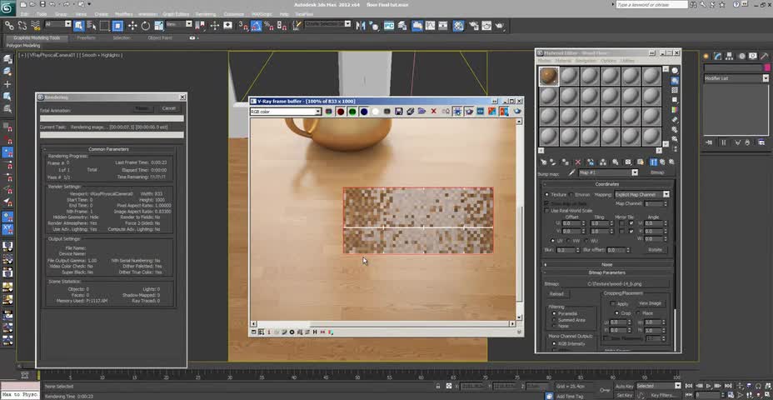Cancel the current rendering
The image size is (773, 400).
pos(168,108)
